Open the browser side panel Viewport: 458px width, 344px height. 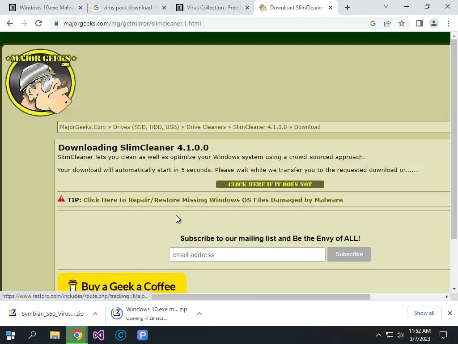coord(420,23)
